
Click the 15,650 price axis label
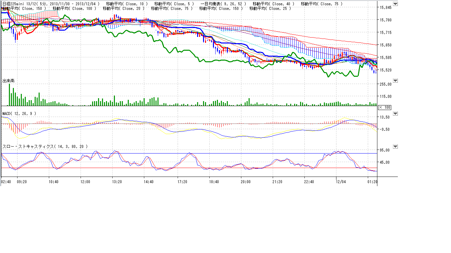(386, 45)
